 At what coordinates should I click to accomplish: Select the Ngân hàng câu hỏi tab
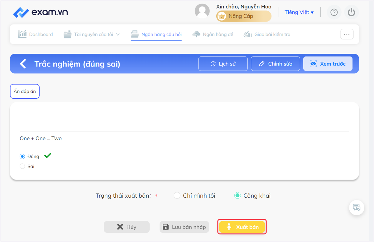156,34
